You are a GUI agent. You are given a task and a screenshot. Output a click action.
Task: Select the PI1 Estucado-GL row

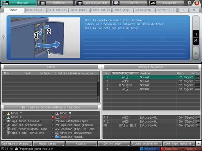[152, 118]
